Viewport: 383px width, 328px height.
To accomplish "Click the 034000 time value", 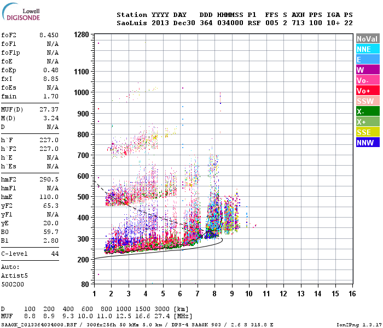I will coord(230,23).
